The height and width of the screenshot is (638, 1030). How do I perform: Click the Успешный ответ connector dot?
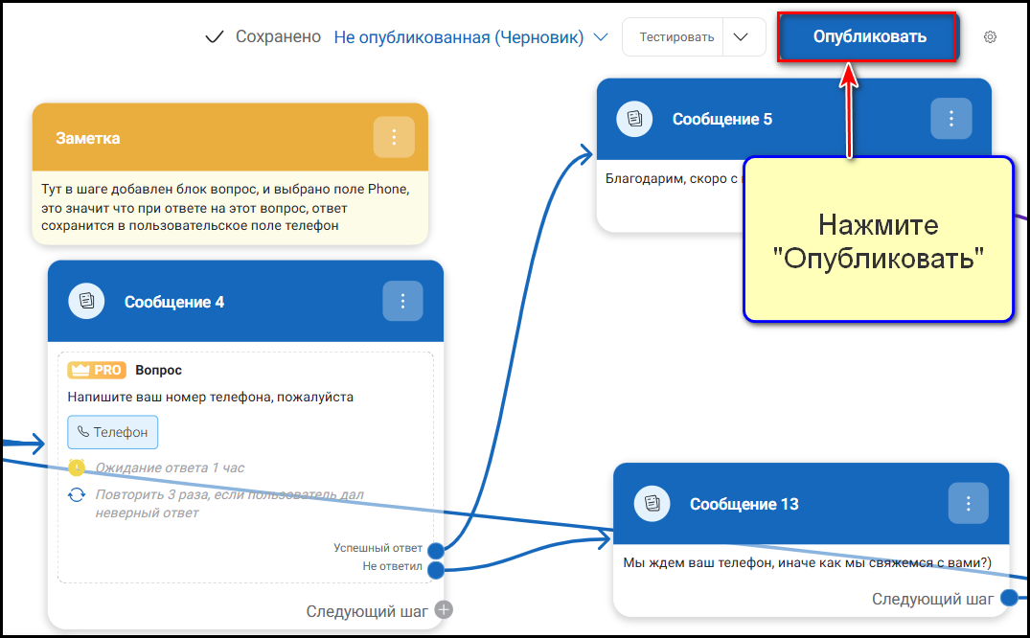436,550
